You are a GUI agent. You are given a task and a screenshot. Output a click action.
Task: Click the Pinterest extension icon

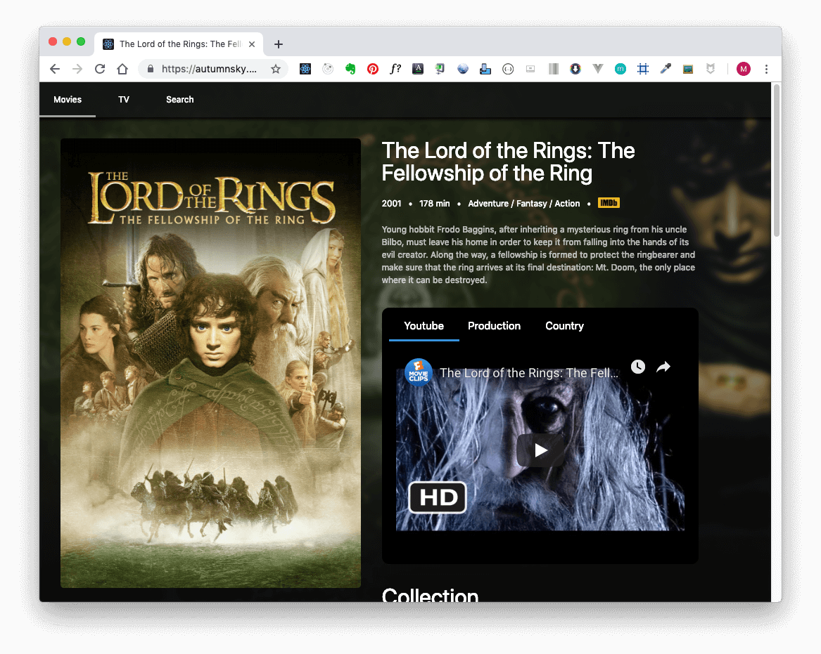[x=373, y=69]
